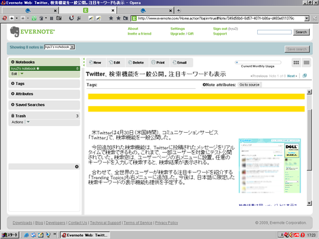Open note in new window icon
This screenshot has width=319, height=239.
coord(304,76)
